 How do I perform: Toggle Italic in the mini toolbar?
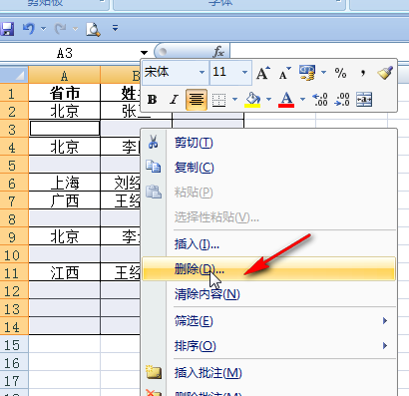[174, 100]
